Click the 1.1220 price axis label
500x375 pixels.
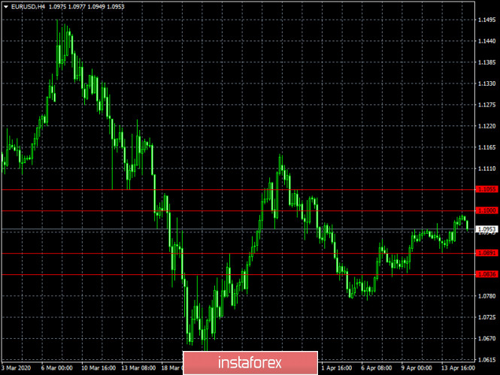click(x=487, y=126)
